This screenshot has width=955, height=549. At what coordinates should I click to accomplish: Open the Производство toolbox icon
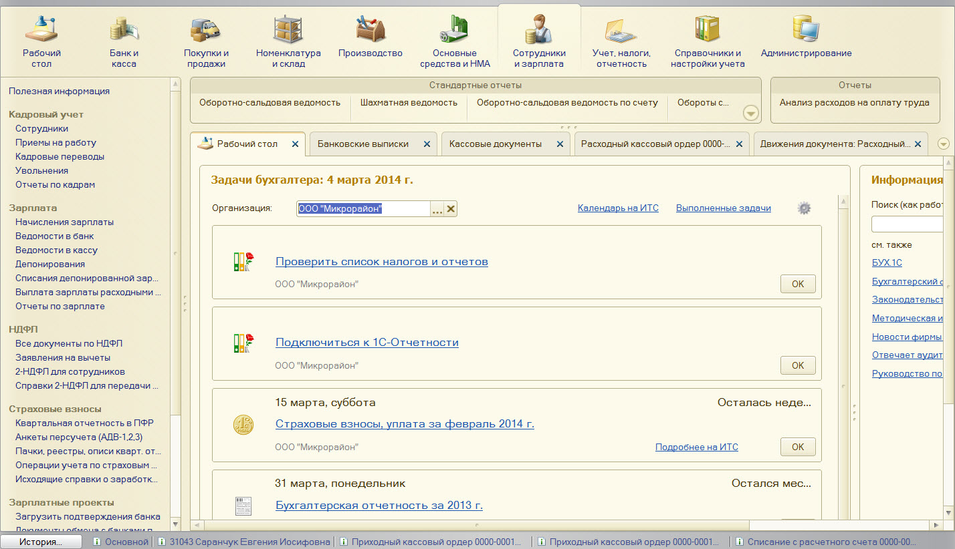tap(370, 31)
